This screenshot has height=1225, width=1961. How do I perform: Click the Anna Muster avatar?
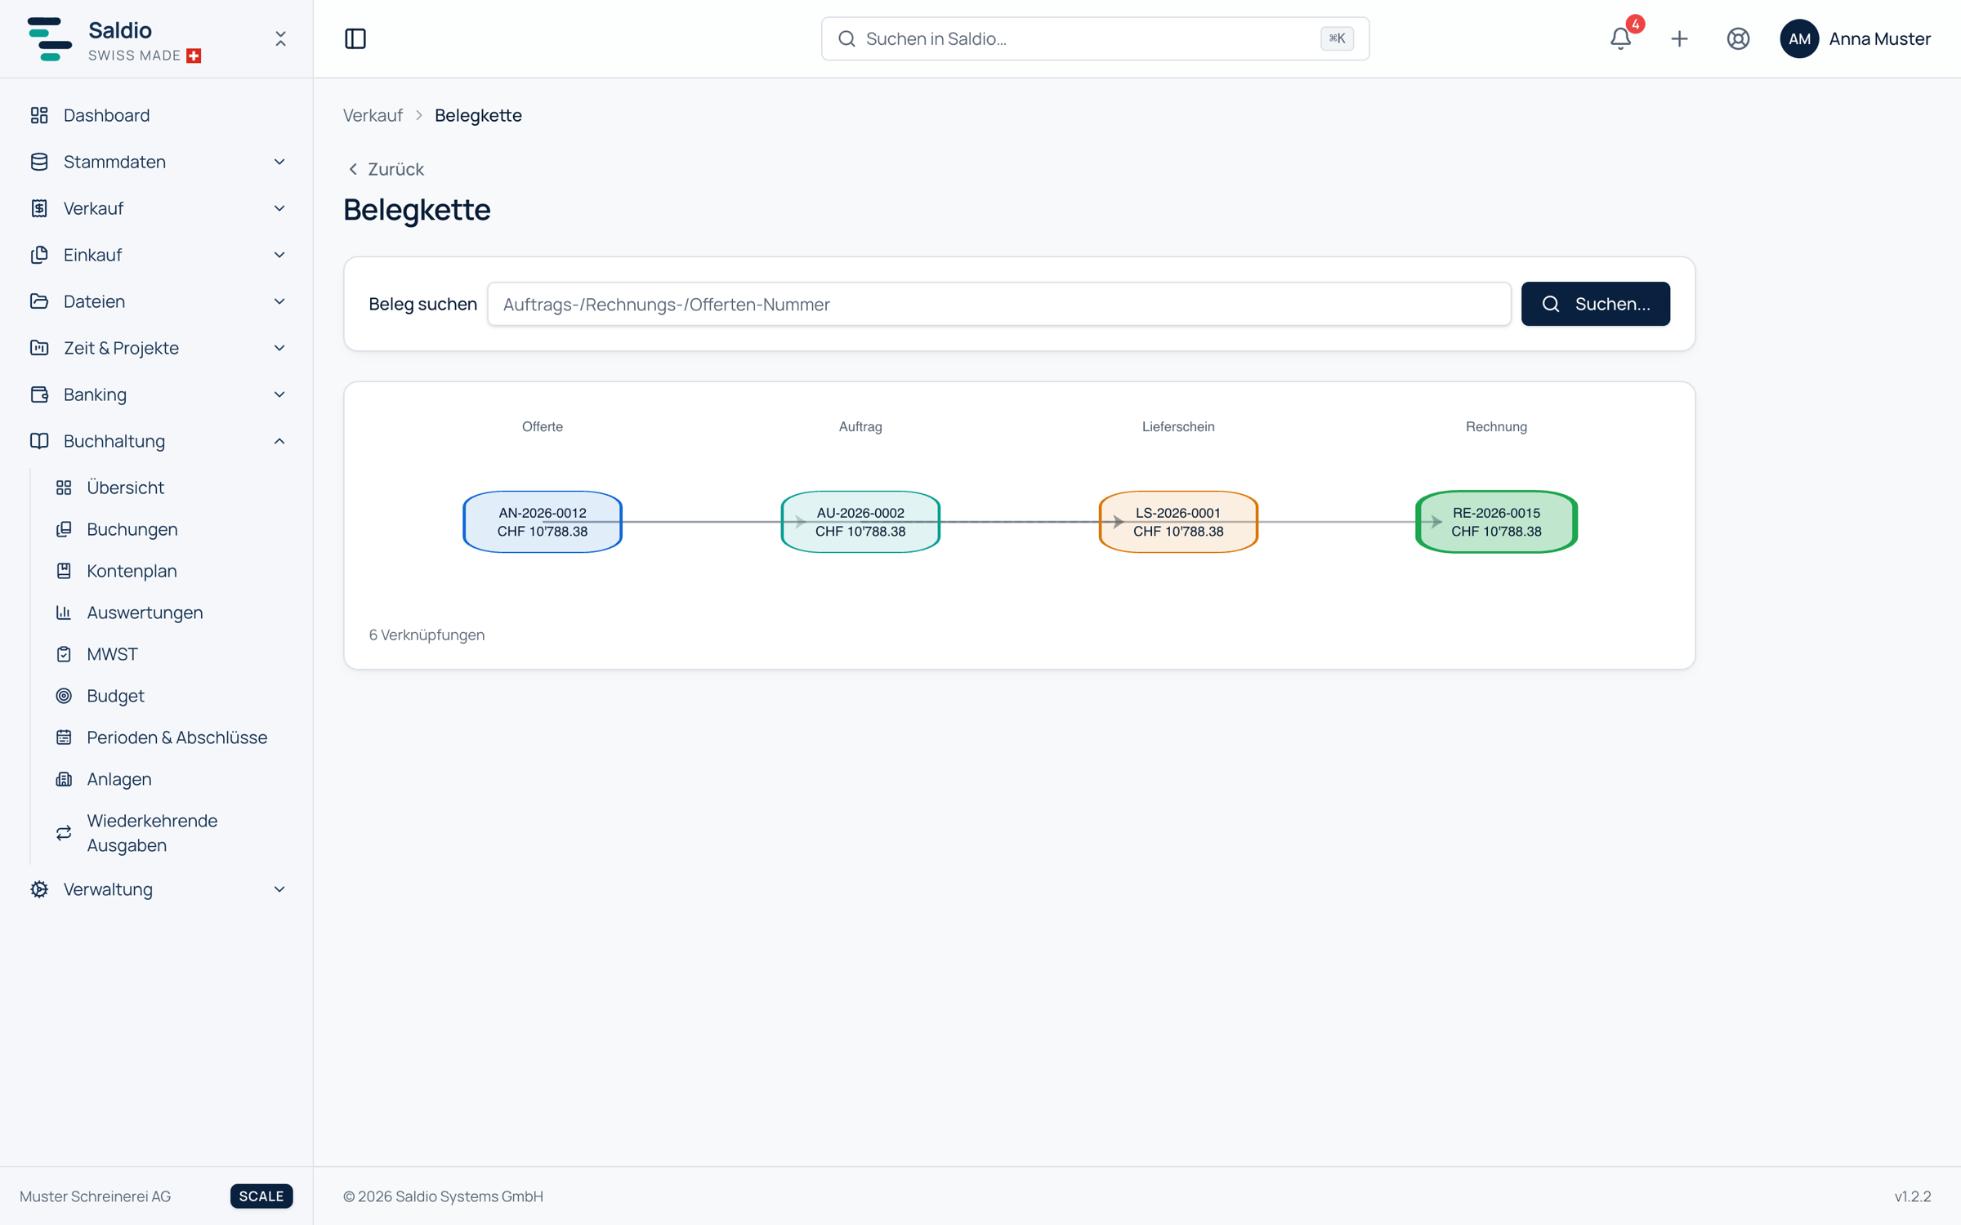tap(1798, 38)
